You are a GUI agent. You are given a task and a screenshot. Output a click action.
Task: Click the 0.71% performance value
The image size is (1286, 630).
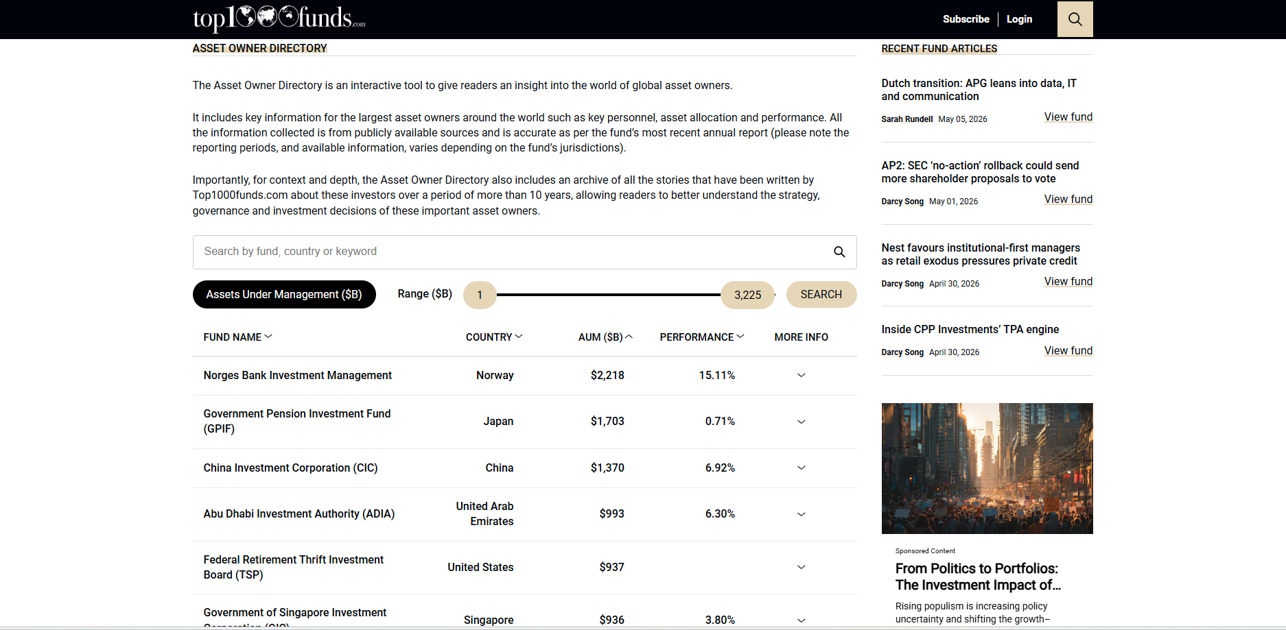point(720,421)
